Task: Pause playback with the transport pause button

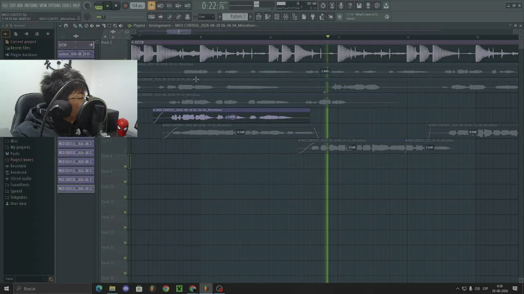Action: (x=107, y=6)
